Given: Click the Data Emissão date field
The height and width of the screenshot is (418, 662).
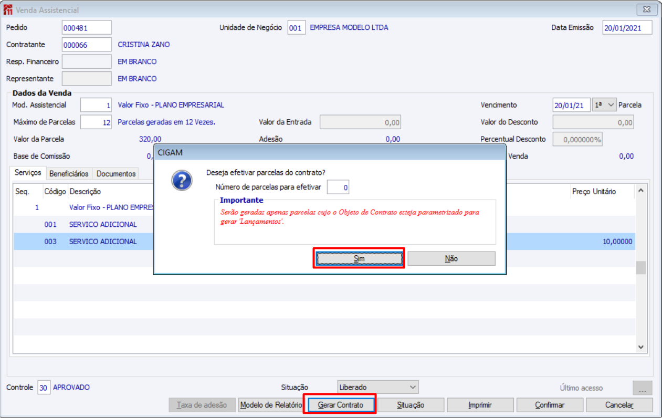Looking at the screenshot, I should pos(627,27).
